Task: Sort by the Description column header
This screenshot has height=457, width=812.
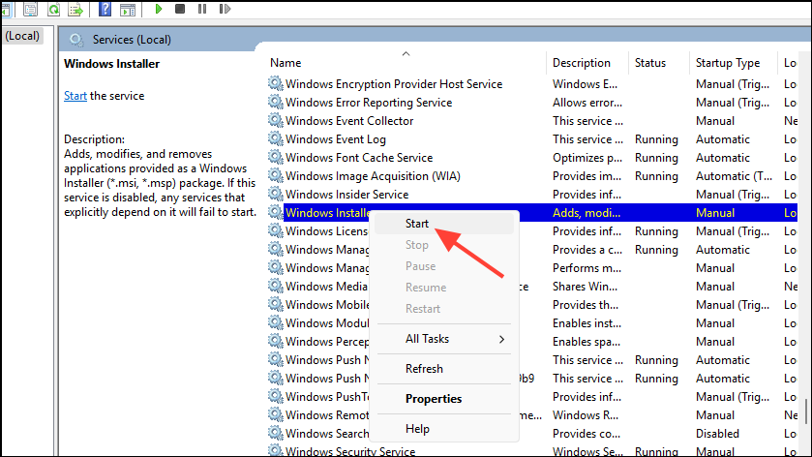Action: point(581,63)
